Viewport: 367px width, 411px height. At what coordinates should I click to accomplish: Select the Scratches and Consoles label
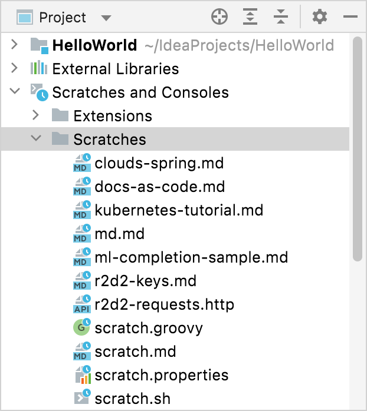(x=140, y=92)
